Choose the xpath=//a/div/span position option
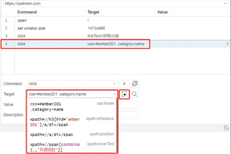The image size is (231, 154). coord(72,134)
